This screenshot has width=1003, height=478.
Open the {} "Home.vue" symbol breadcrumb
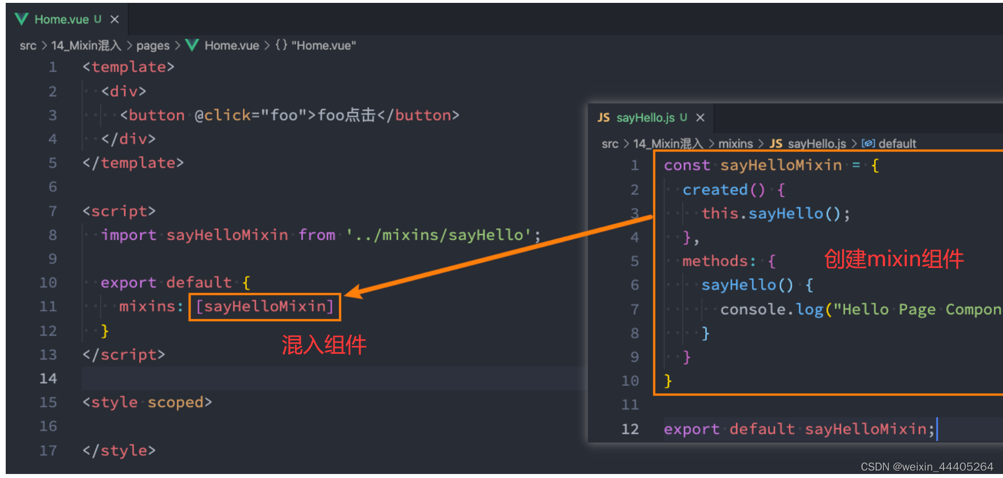coord(316,46)
